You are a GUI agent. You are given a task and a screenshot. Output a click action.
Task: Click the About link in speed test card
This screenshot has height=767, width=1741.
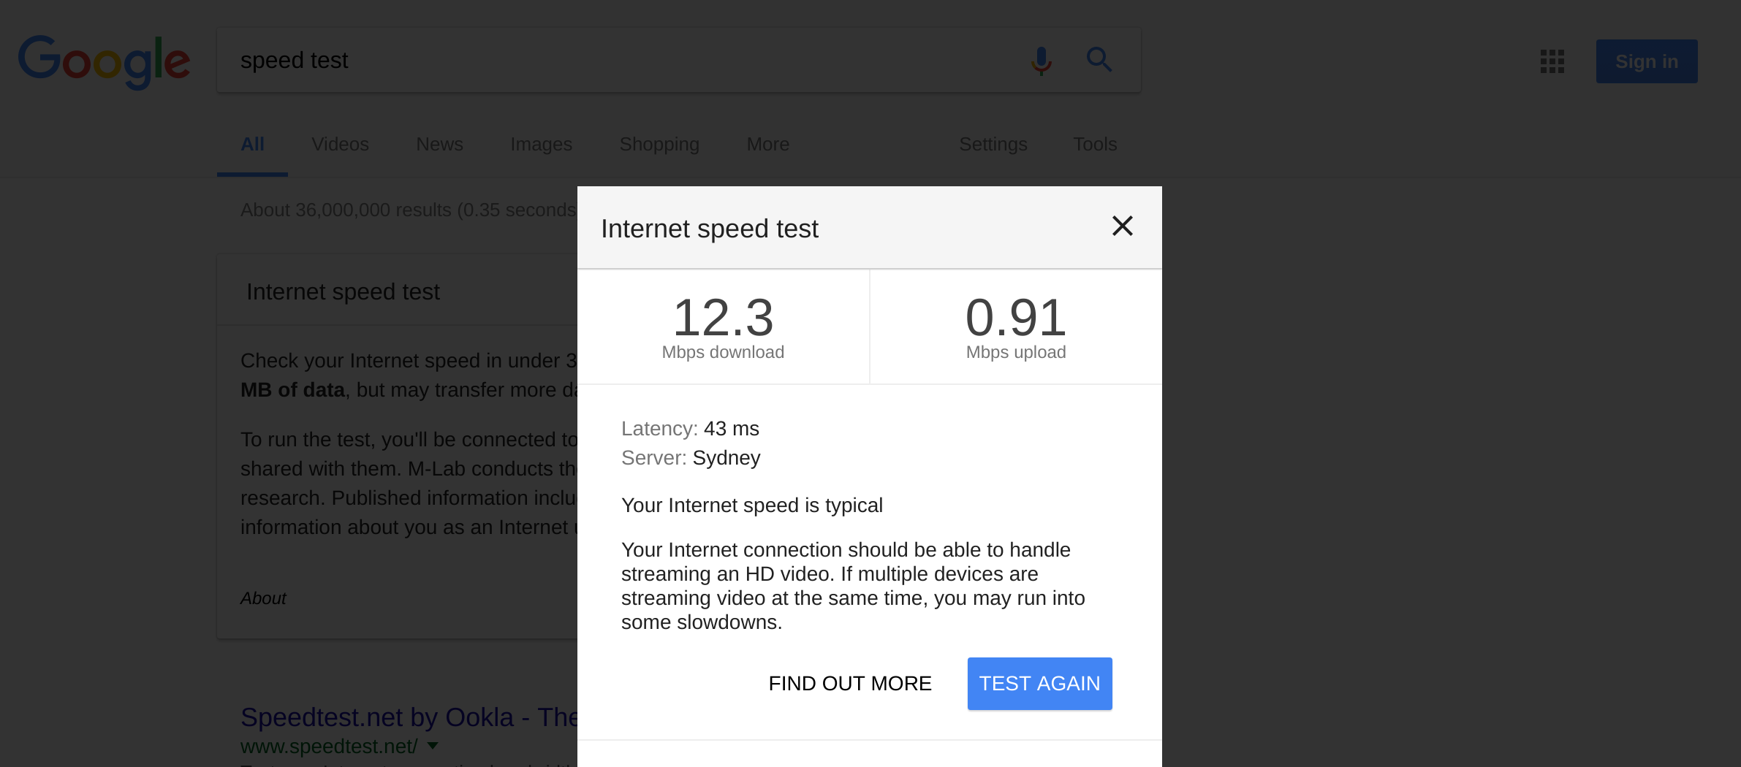[x=263, y=598]
